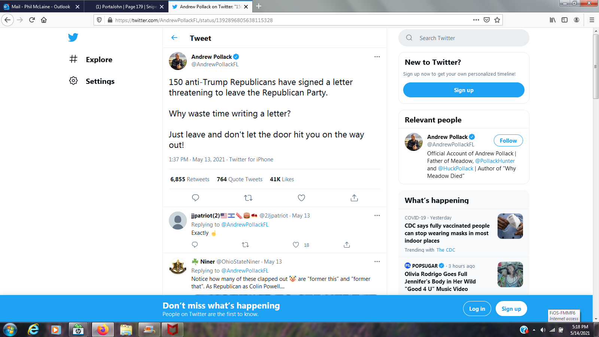Show tracking protection shield info
The width and height of the screenshot is (599, 337).
click(x=99, y=20)
